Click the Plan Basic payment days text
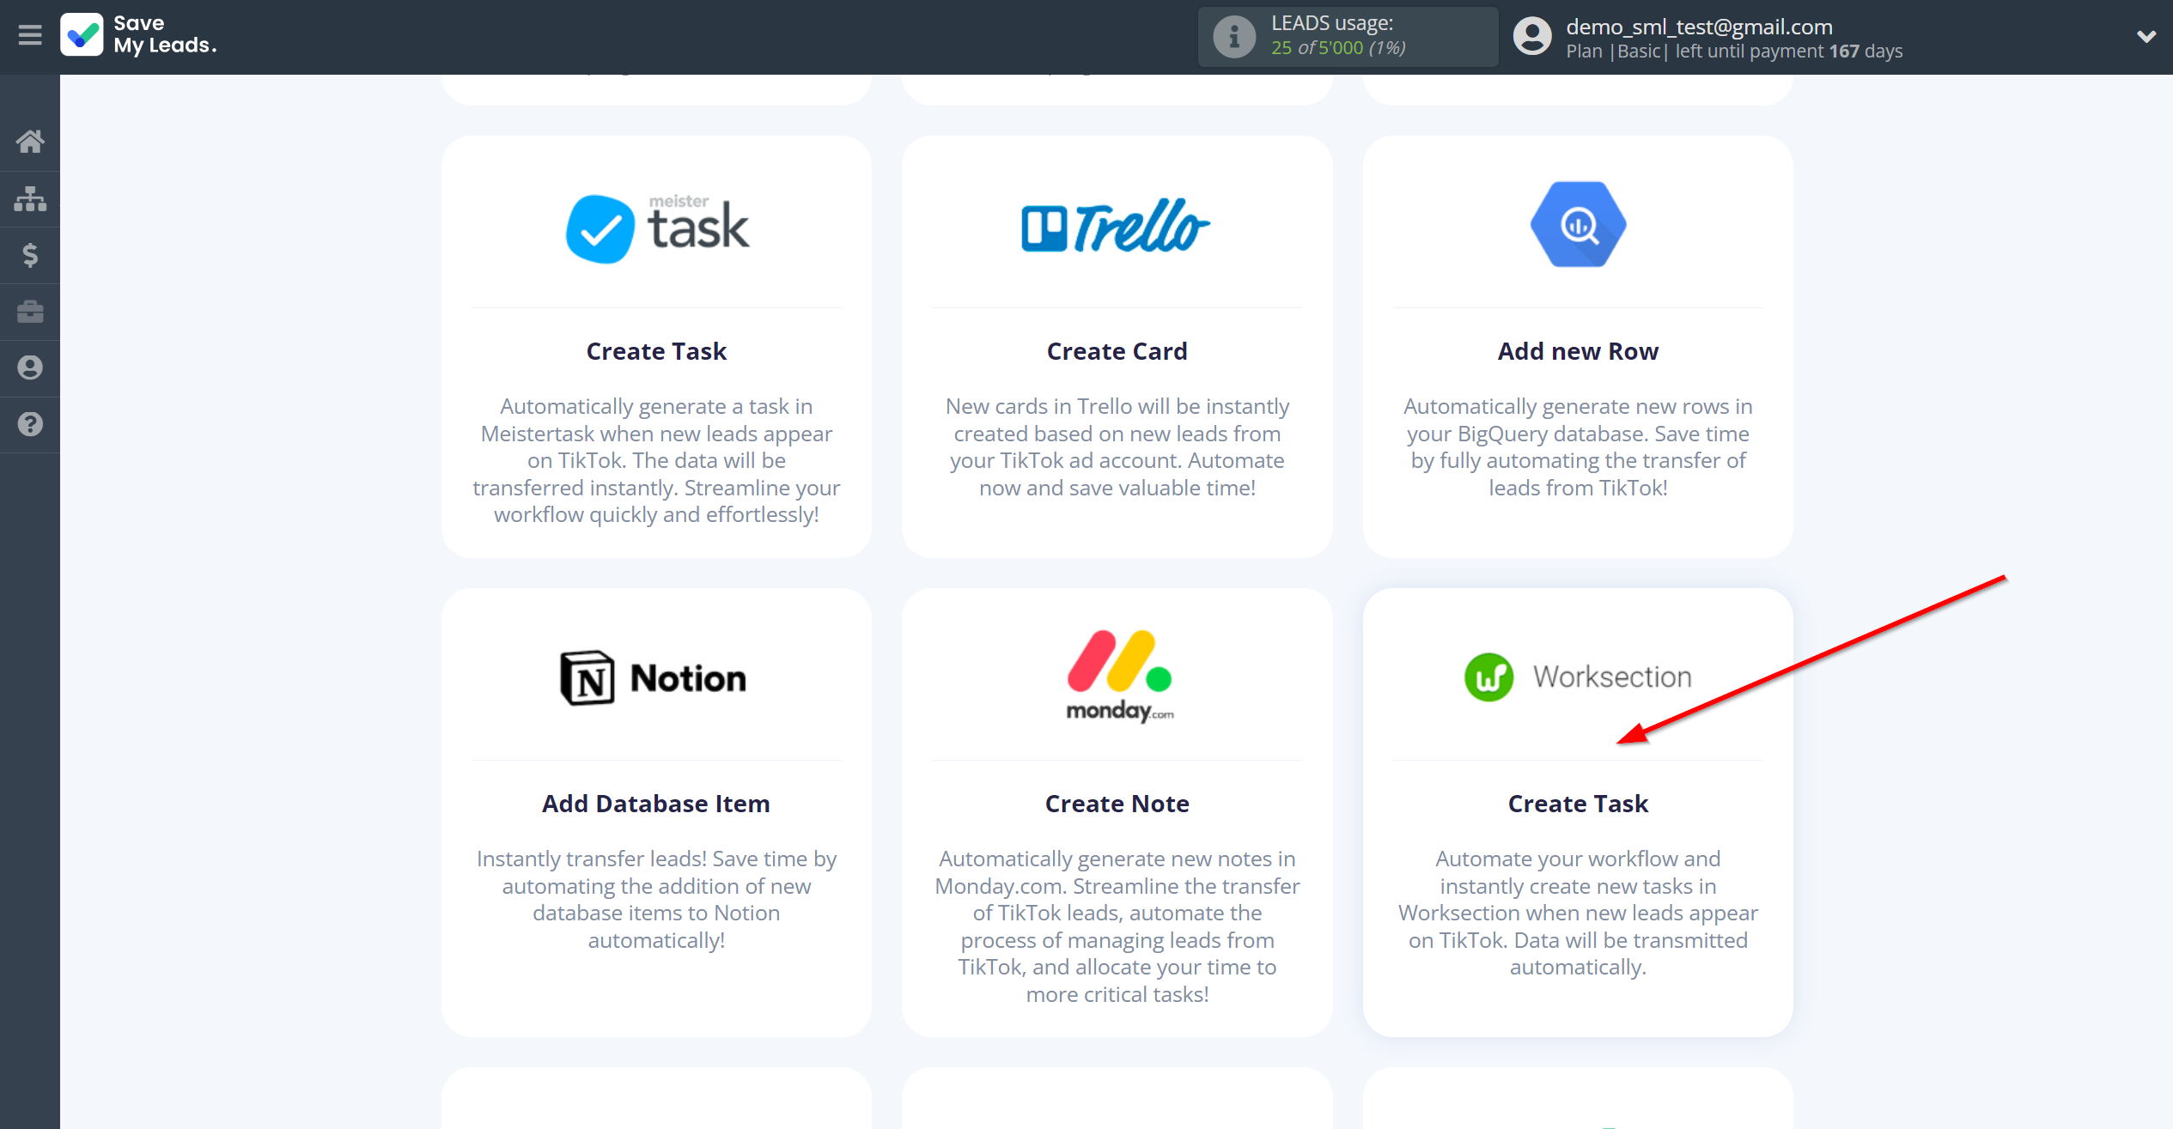Image resolution: width=2173 pixels, height=1129 pixels. (x=1734, y=52)
